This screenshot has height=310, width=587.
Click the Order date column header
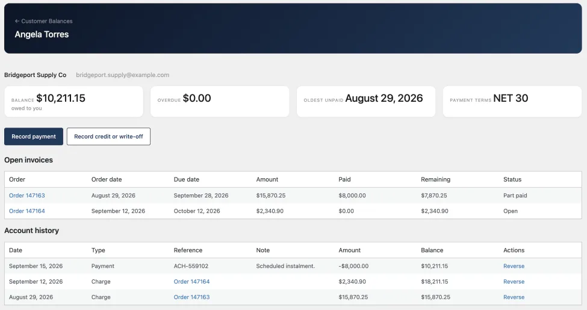[107, 179]
